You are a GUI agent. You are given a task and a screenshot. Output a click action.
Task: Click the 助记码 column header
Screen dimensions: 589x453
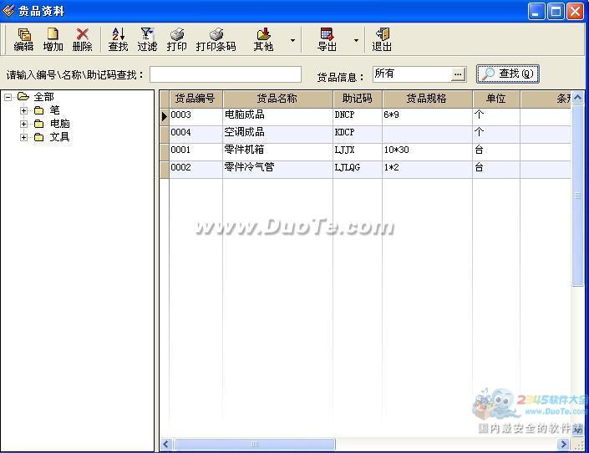coord(358,99)
